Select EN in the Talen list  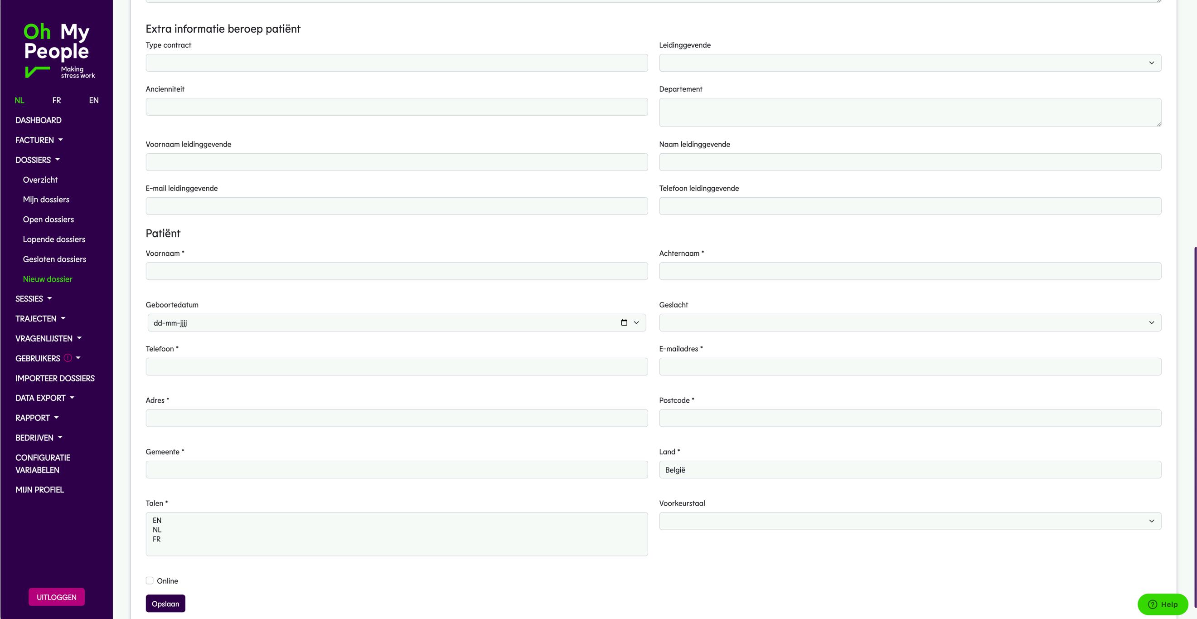point(157,521)
